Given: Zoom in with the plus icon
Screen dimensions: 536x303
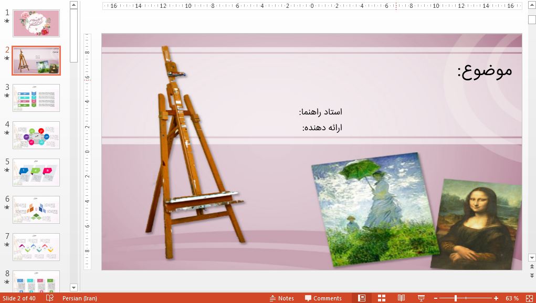Looking at the screenshot, I should [497, 298].
